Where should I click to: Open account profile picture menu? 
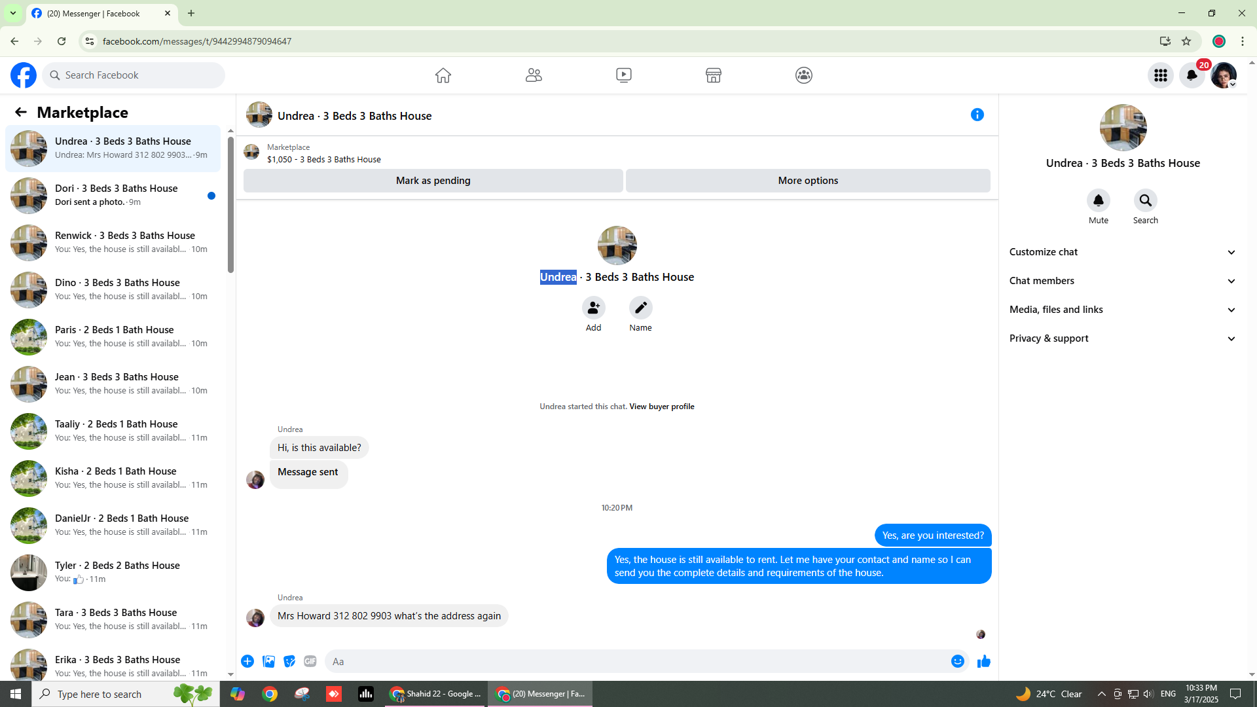[x=1224, y=75]
